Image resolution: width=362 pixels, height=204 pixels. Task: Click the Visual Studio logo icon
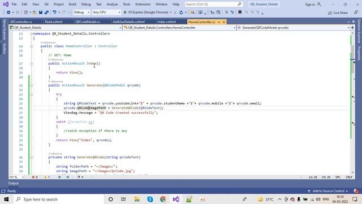pos(6,4)
